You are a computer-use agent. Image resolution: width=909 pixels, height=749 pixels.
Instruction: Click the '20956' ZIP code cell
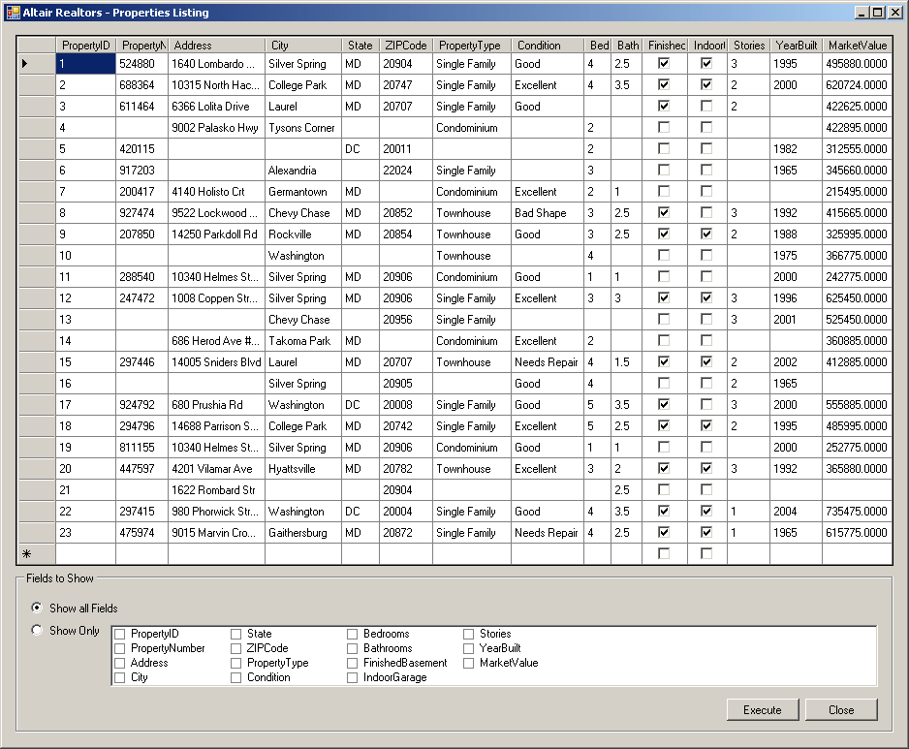tap(406, 320)
